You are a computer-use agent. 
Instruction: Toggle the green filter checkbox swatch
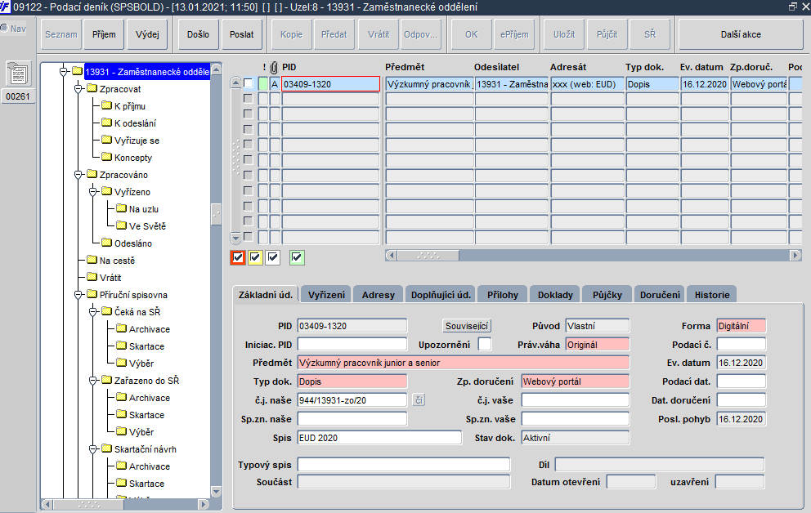click(297, 257)
